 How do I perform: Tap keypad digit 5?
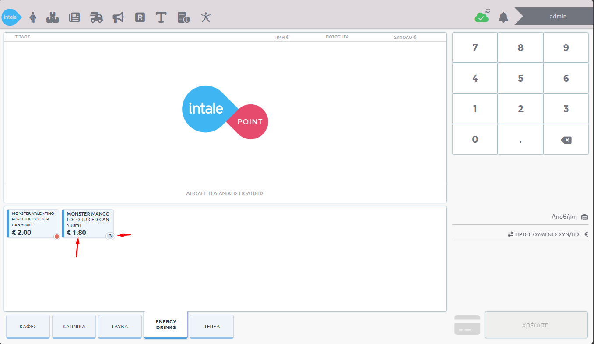(520, 78)
